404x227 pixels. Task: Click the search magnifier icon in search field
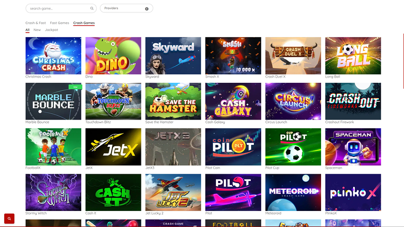(92, 8)
